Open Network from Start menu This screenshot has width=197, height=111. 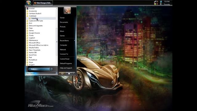click(x=63, y=50)
